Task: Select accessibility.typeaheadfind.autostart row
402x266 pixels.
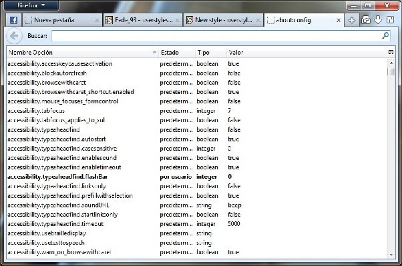Action: point(197,139)
